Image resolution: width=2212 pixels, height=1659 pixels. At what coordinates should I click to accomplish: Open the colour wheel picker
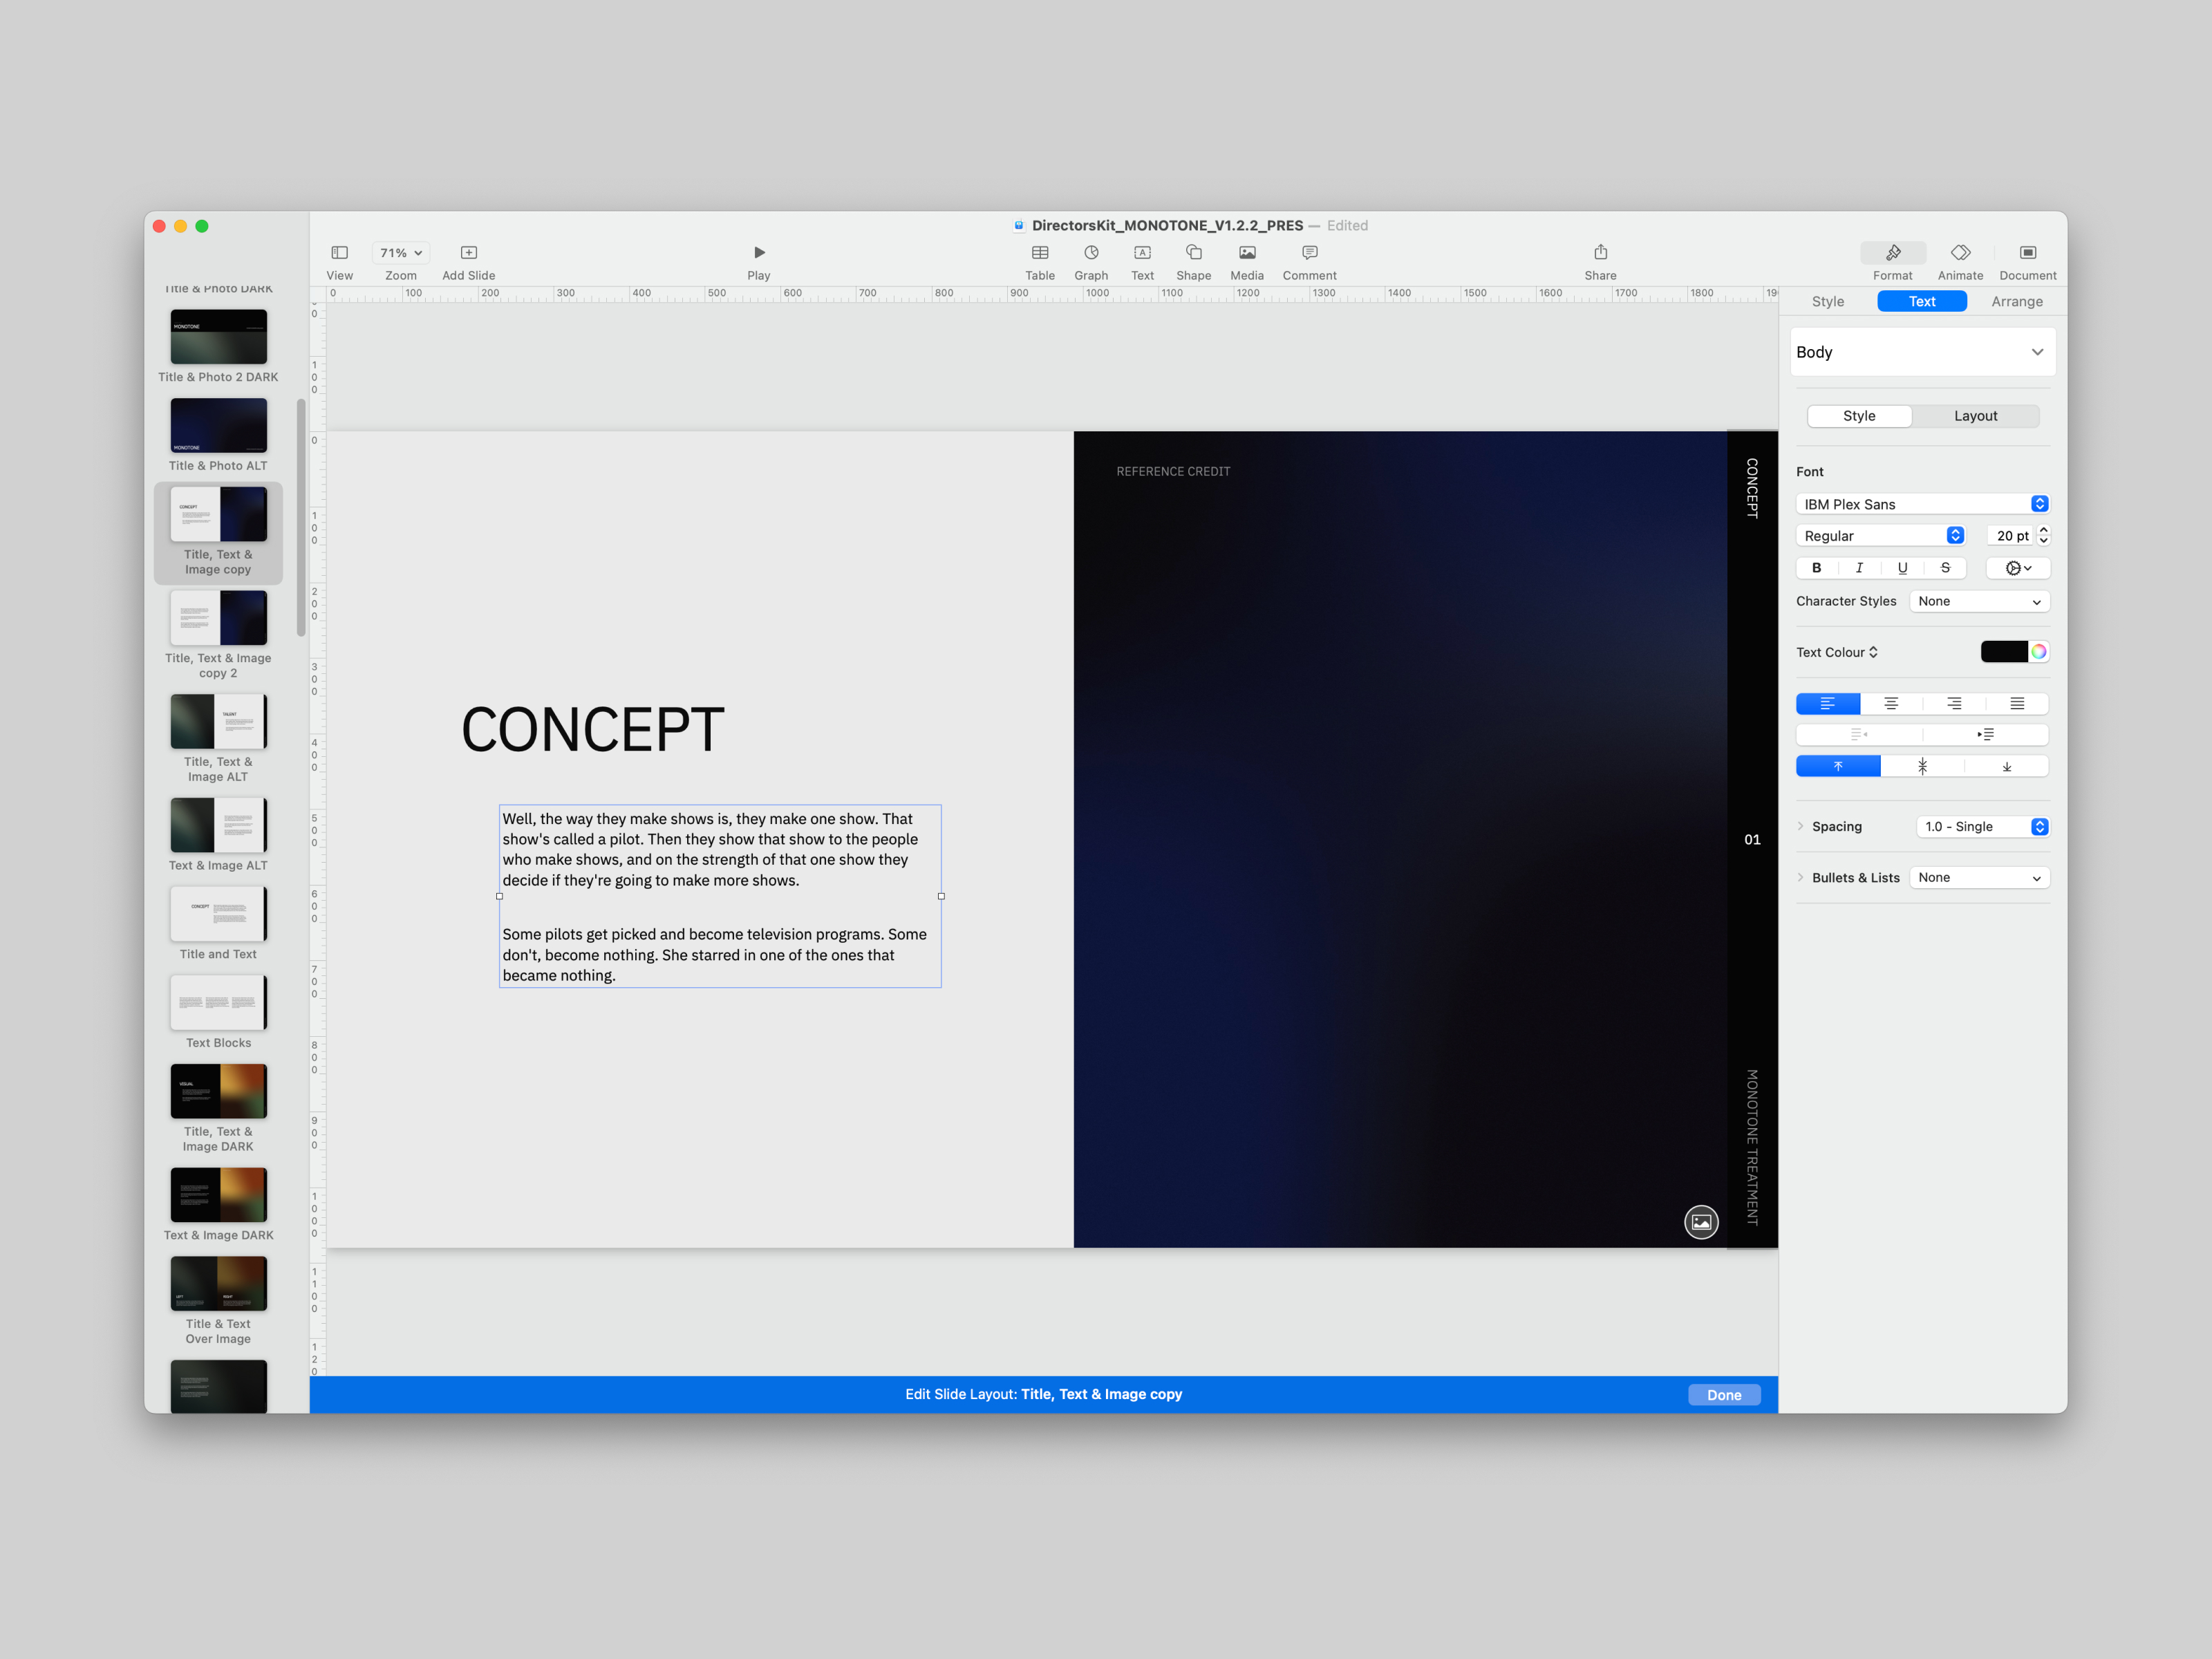2038,652
